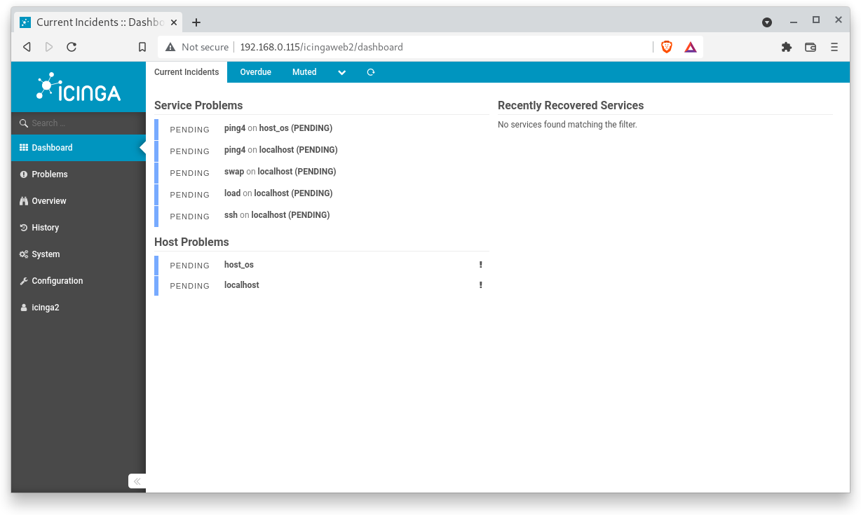Click the Brave reload page icon
861x515 pixels.
[72, 47]
